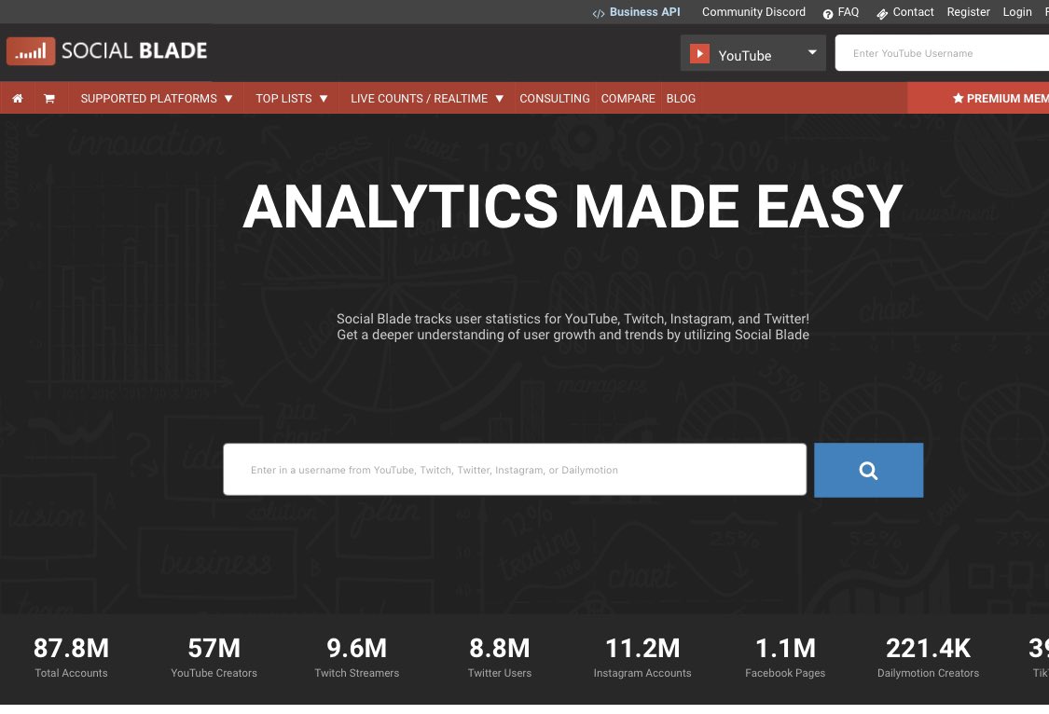
Task: Click the Instagram Accounts 11.2M stat
Action: pos(642,657)
